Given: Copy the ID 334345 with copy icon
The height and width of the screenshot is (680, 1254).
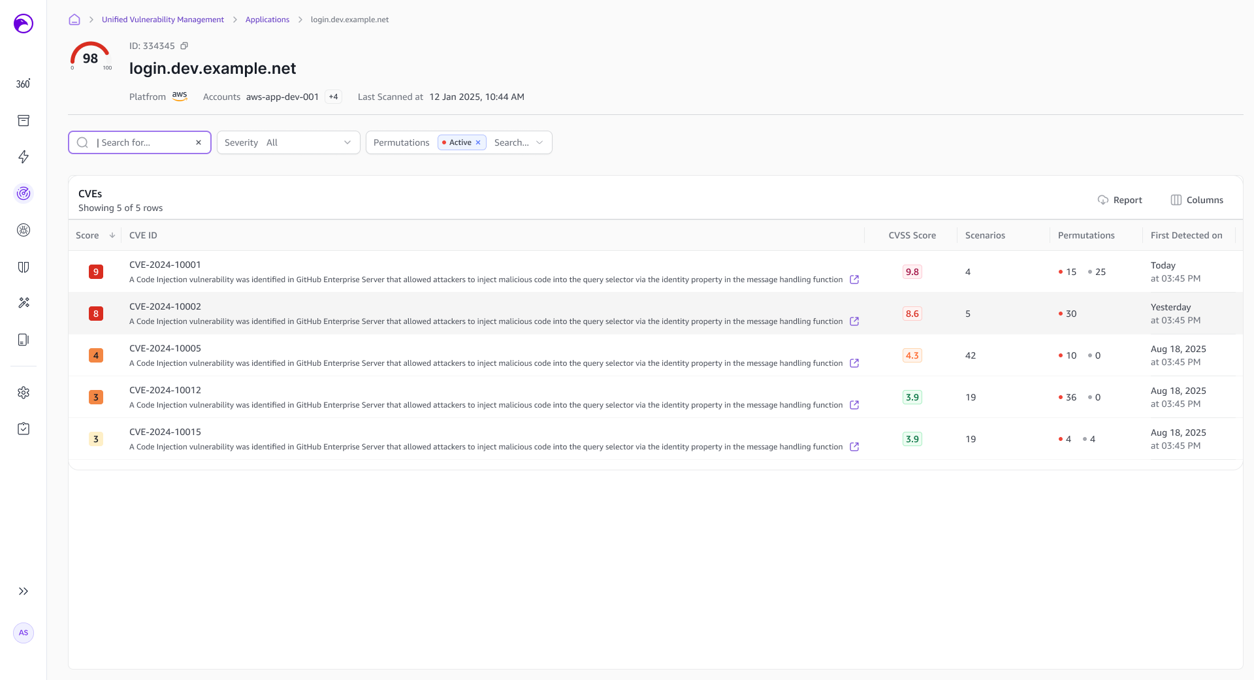Looking at the screenshot, I should [184, 46].
